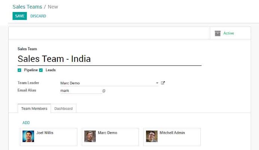The height and width of the screenshot is (150, 259).
Task: Select the Team Members tab
Action: [x=34, y=108]
